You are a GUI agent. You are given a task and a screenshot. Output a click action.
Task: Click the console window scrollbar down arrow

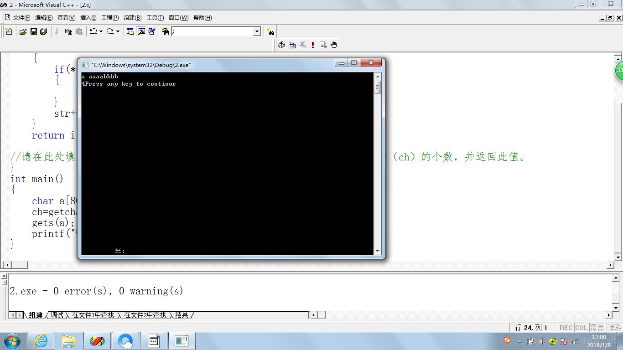click(377, 251)
